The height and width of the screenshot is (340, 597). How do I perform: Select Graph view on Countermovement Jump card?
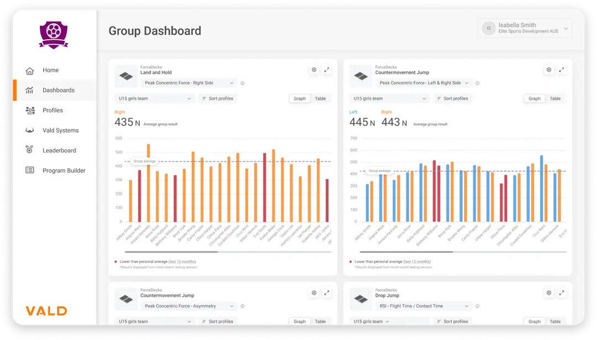pos(534,98)
